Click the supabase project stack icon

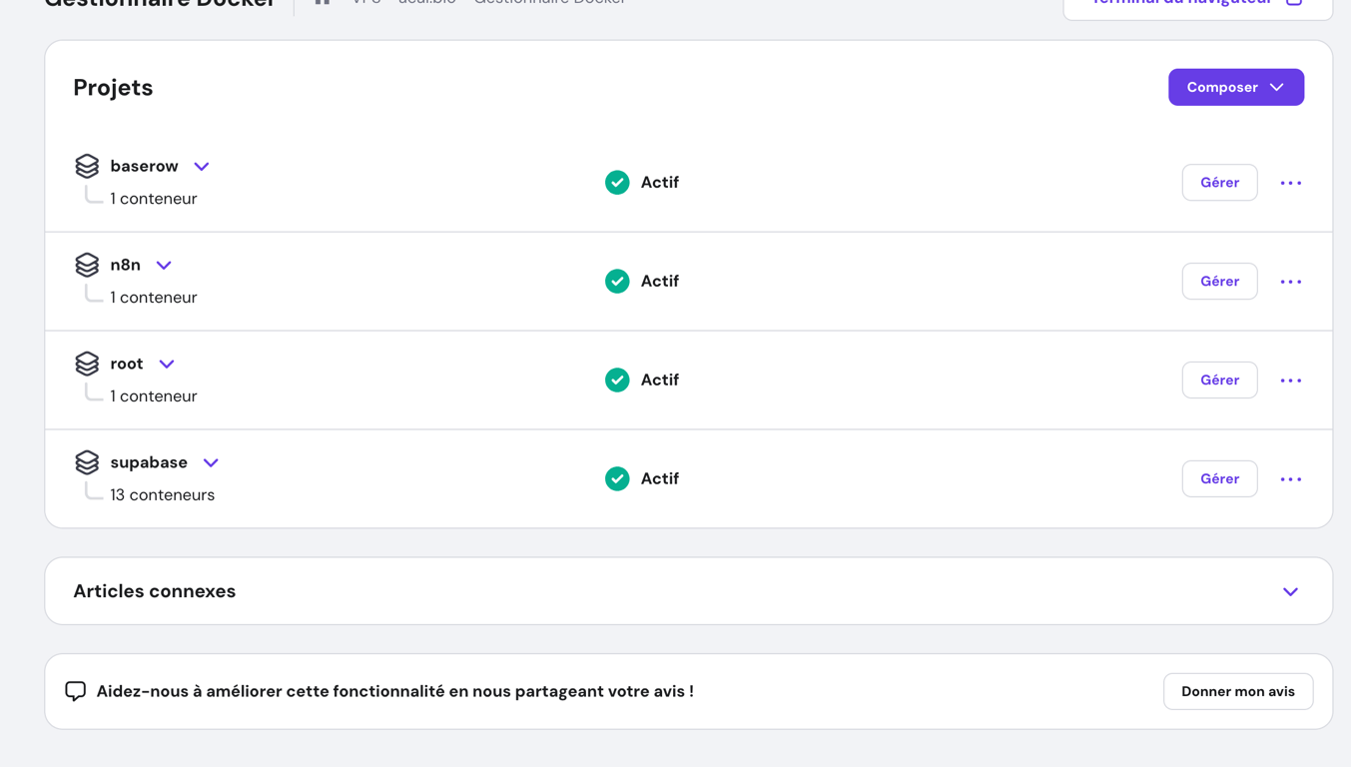[x=87, y=462]
